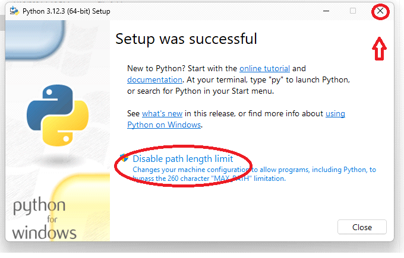Viewport: 404px width, 258px height.
Task: Click the red upward arrow annotation
Action: click(x=379, y=49)
